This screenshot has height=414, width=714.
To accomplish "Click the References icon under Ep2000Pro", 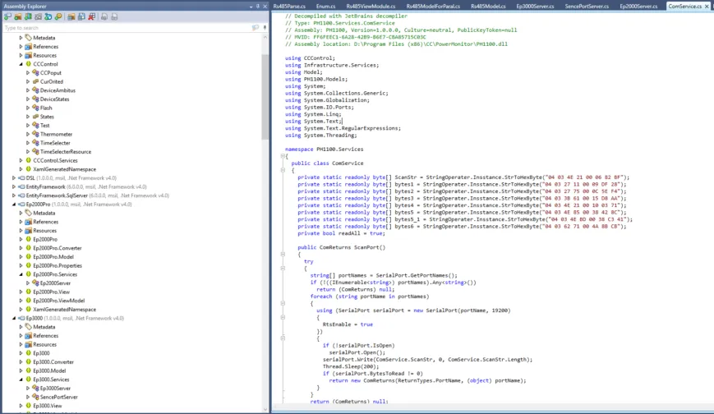I will point(28,222).
